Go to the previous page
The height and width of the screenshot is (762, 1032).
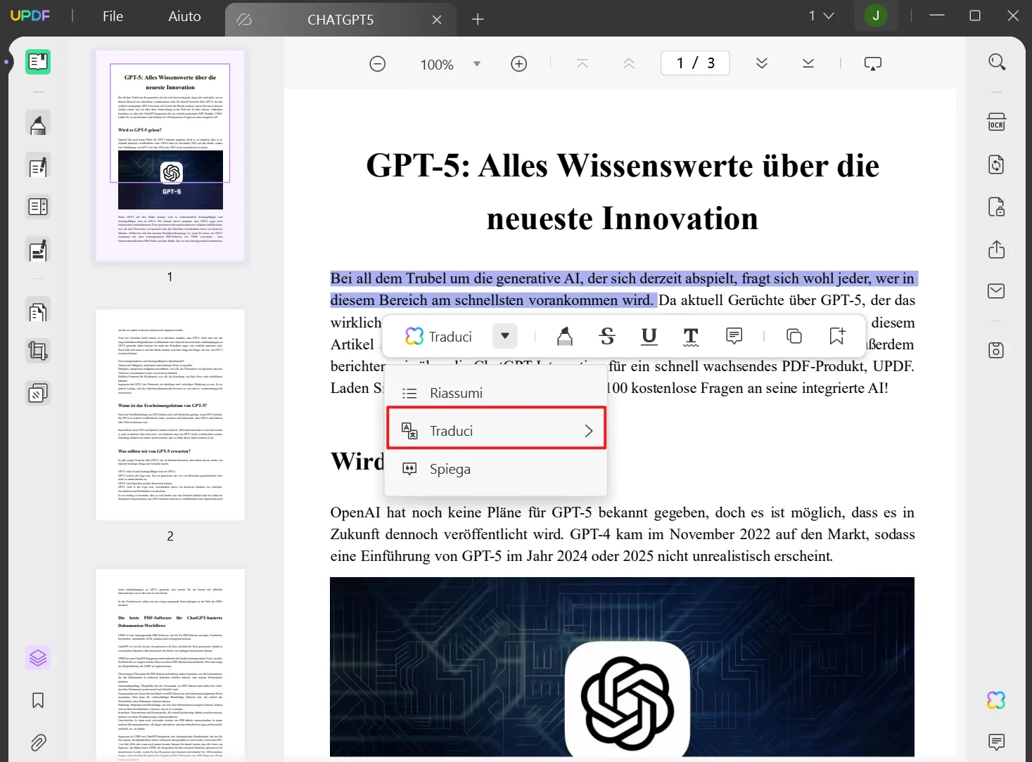[x=629, y=63]
